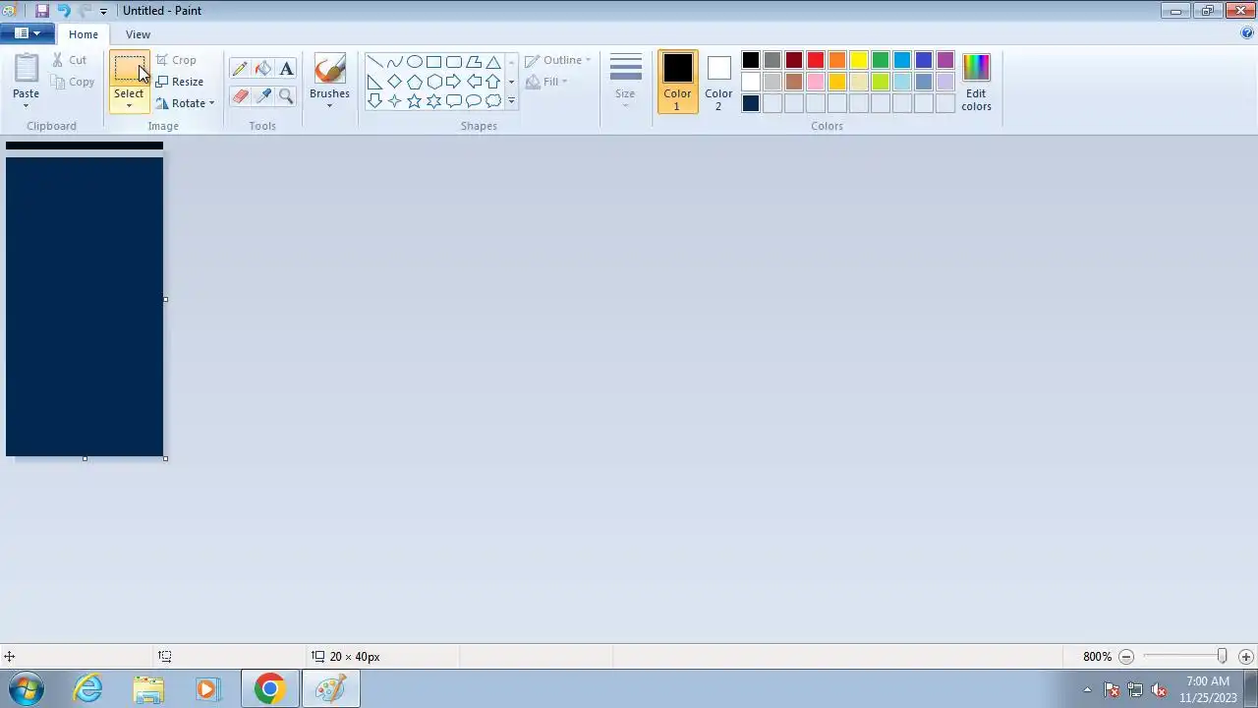Choose the Fill with color bucket tool
Image resolution: width=1258 pixels, height=708 pixels.
[262, 69]
